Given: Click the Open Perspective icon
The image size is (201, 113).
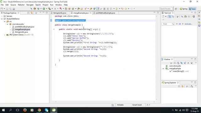Looking at the screenshot, I should pos(176,9).
